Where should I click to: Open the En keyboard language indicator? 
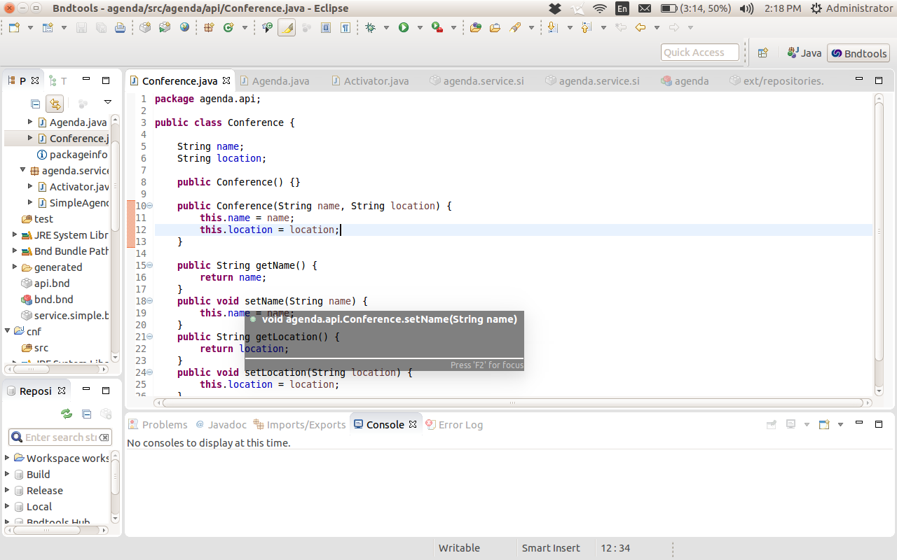(x=622, y=8)
